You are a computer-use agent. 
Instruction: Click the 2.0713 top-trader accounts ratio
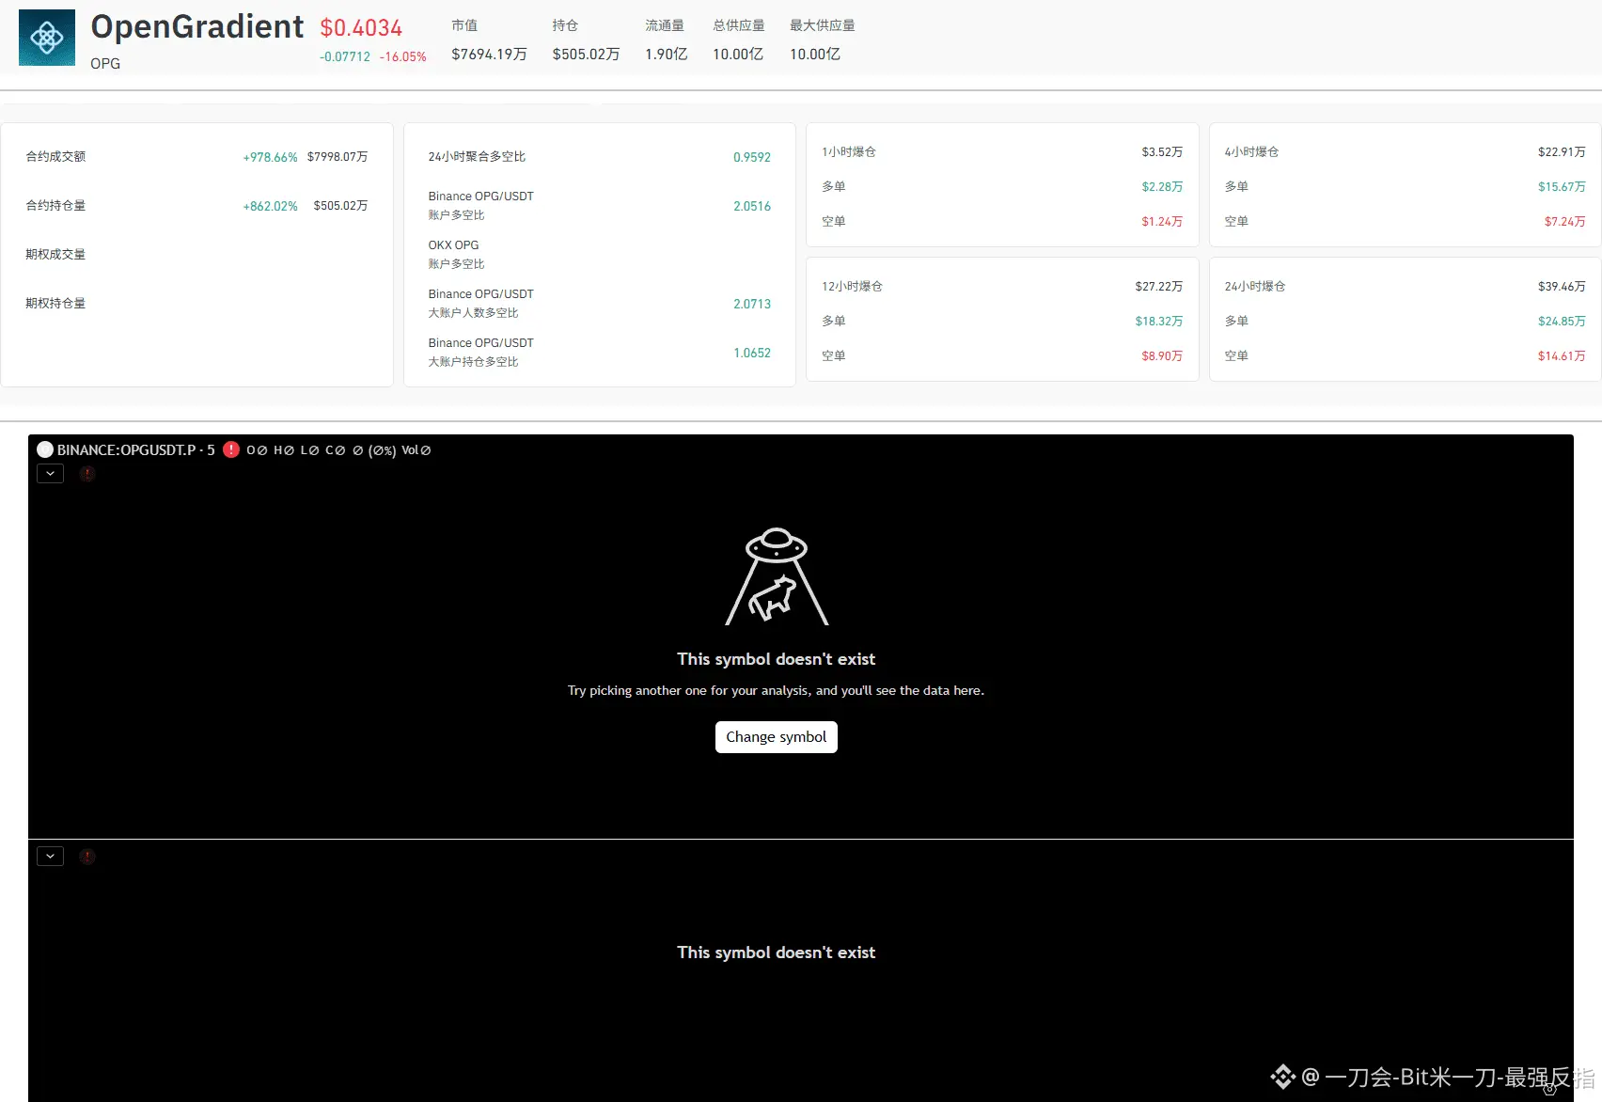(752, 304)
